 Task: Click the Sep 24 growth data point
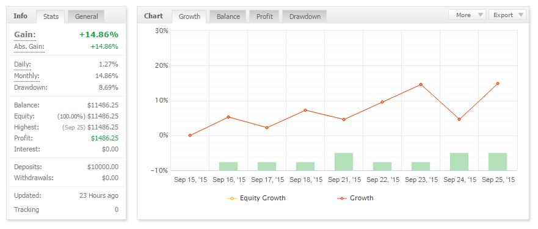point(459,120)
